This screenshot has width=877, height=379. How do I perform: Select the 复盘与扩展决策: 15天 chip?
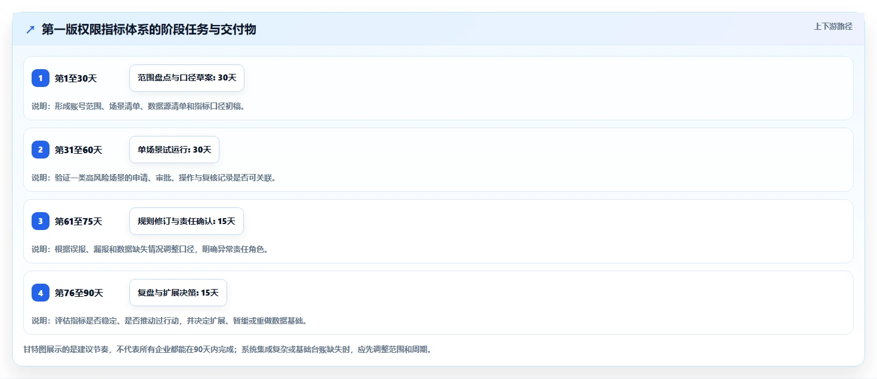click(178, 293)
